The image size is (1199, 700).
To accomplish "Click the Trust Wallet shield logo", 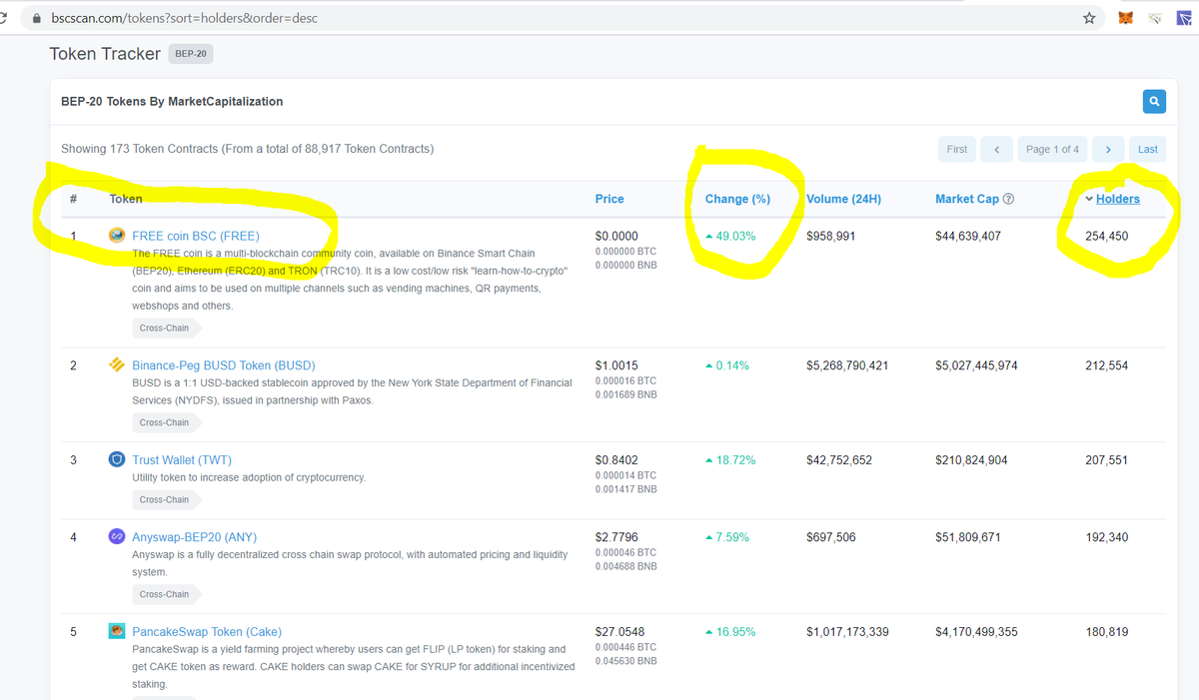I will 116,459.
